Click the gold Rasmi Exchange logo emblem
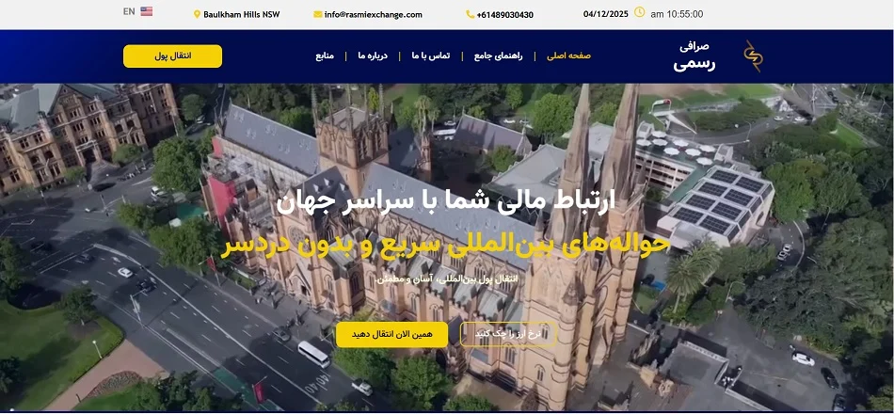The image size is (894, 414). pos(753,56)
